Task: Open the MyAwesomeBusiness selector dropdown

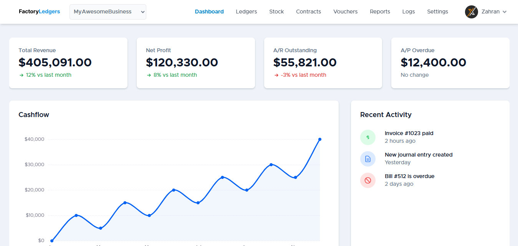Action: point(108,12)
